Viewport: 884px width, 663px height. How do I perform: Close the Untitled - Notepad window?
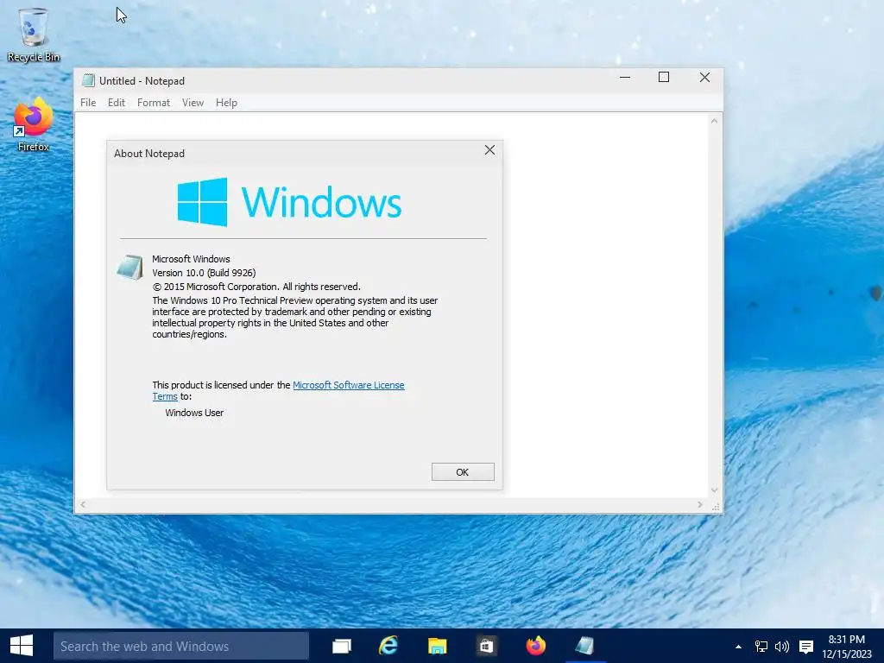pos(704,78)
